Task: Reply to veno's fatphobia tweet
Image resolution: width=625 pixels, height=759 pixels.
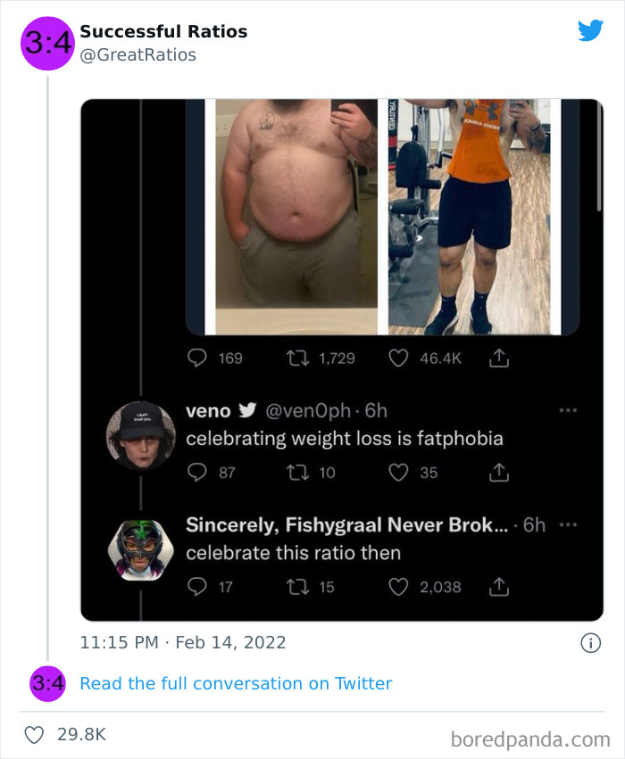Action: (198, 473)
